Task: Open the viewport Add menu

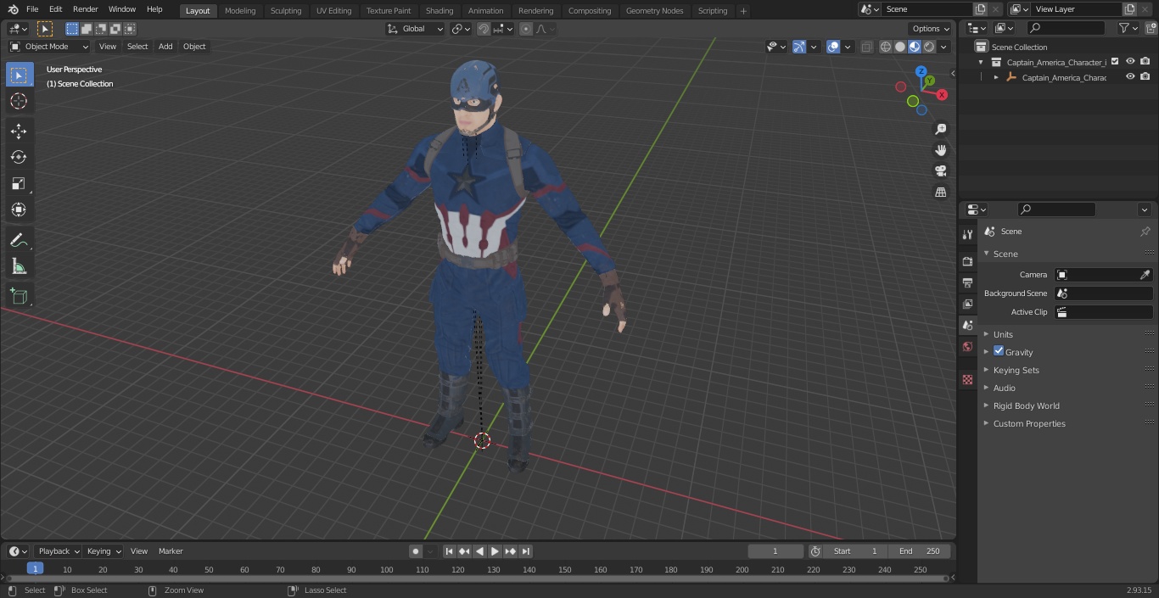Action: 165,47
